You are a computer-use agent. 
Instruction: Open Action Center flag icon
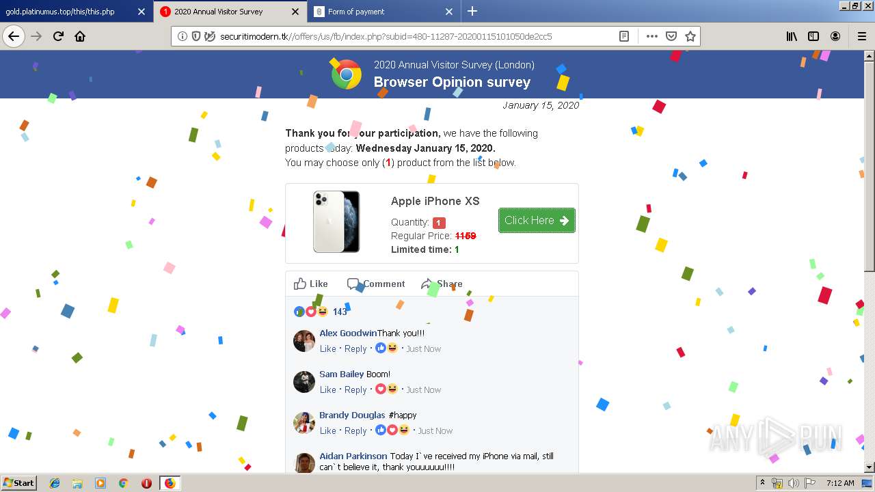(809, 483)
